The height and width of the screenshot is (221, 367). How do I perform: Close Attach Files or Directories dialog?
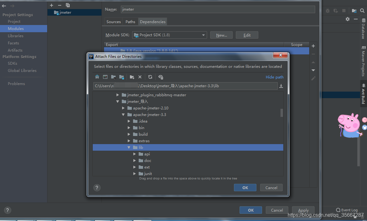[x=280, y=55]
